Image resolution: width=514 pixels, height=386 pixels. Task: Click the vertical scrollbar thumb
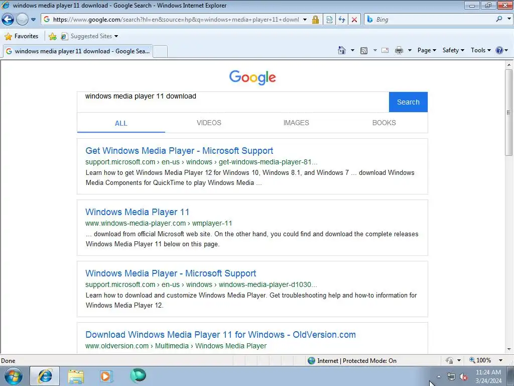click(x=509, y=113)
